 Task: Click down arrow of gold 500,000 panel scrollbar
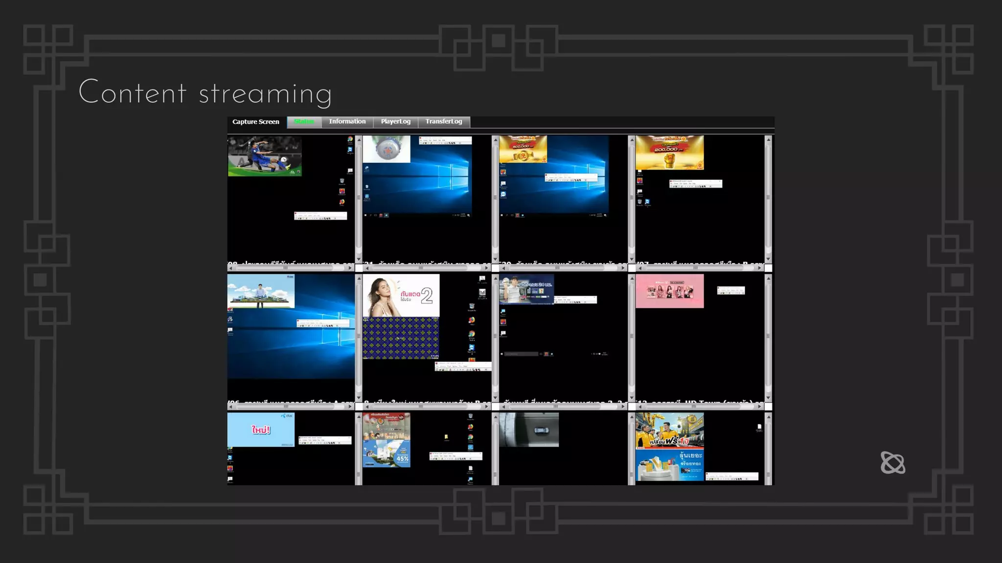click(x=632, y=260)
